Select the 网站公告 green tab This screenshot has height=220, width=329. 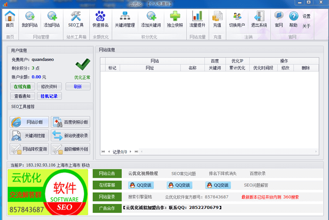click(107, 173)
